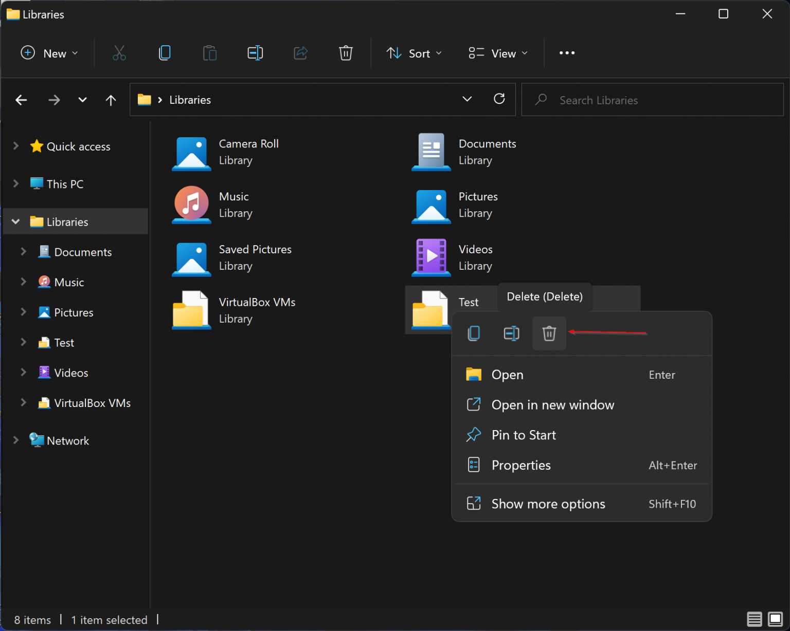Screen dimensions: 790x631
Task: Click the Copy icon in the context menu
Action: click(474, 333)
